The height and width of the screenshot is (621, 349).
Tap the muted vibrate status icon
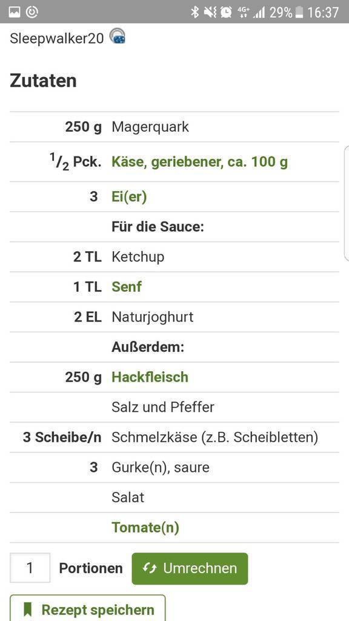pos(210,12)
